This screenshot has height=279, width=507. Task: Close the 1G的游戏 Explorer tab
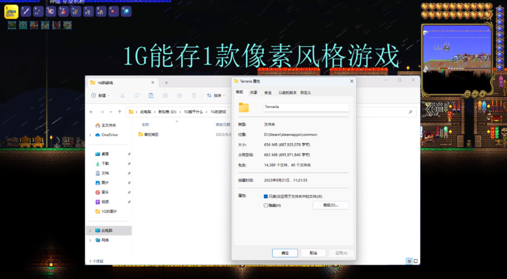tap(153, 83)
